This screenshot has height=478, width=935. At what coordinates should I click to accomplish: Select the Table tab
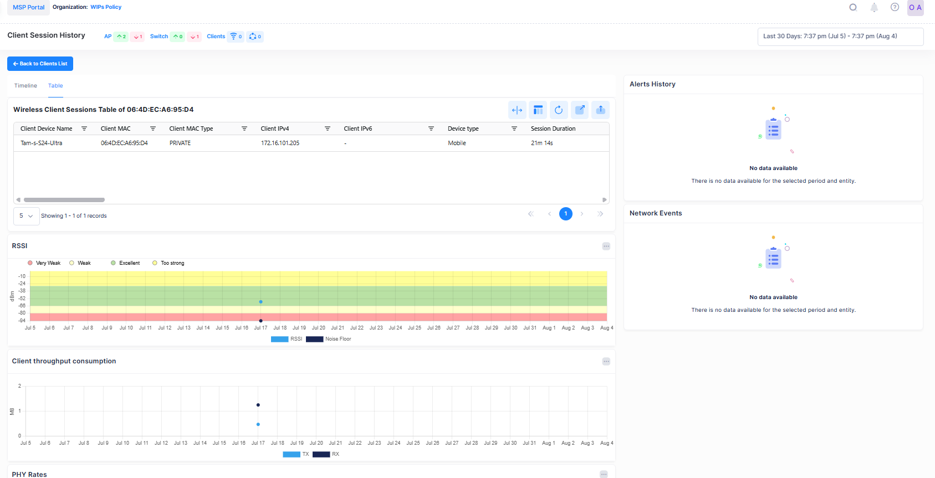point(55,86)
